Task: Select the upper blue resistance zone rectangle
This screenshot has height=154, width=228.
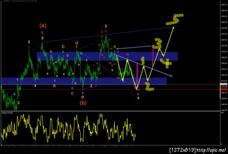Action: [x=107, y=56]
